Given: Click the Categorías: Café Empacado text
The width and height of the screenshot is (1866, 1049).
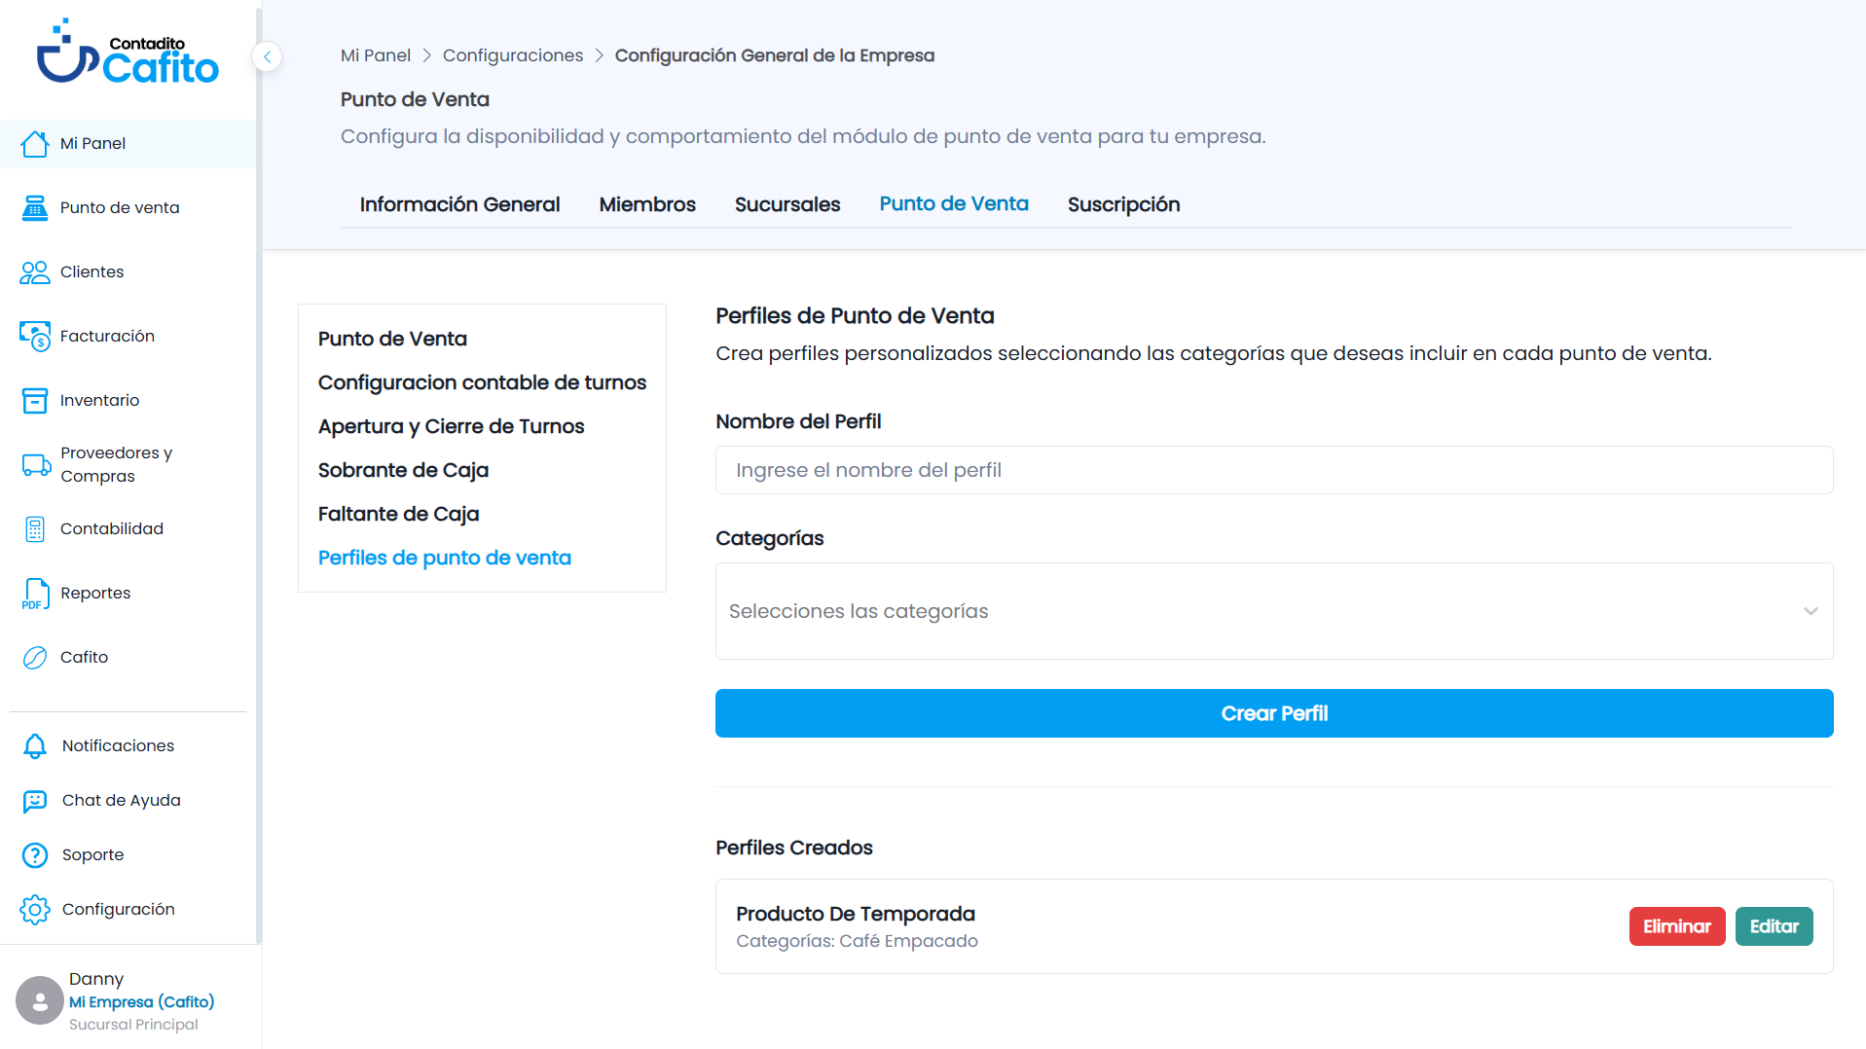Looking at the screenshot, I should [x=857, y=941].
